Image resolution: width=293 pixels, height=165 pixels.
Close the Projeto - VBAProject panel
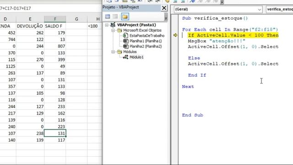point(164,8)
